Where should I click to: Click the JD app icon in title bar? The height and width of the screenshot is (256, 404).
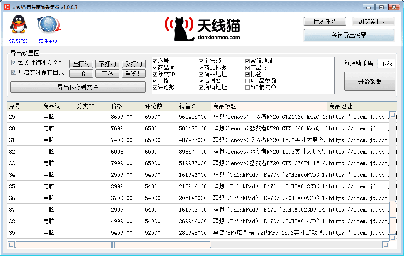tap(7, 7)
